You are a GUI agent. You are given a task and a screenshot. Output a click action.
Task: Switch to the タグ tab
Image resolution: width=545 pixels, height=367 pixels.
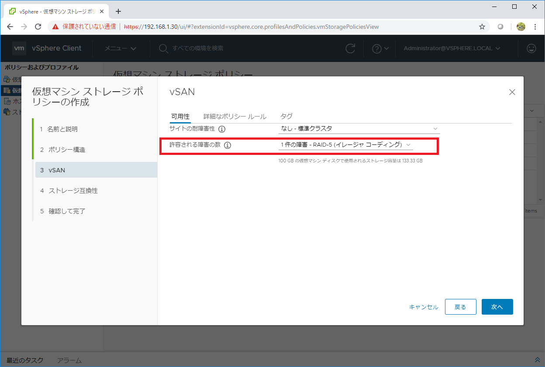pyautogui.click(x=286, y=117)
